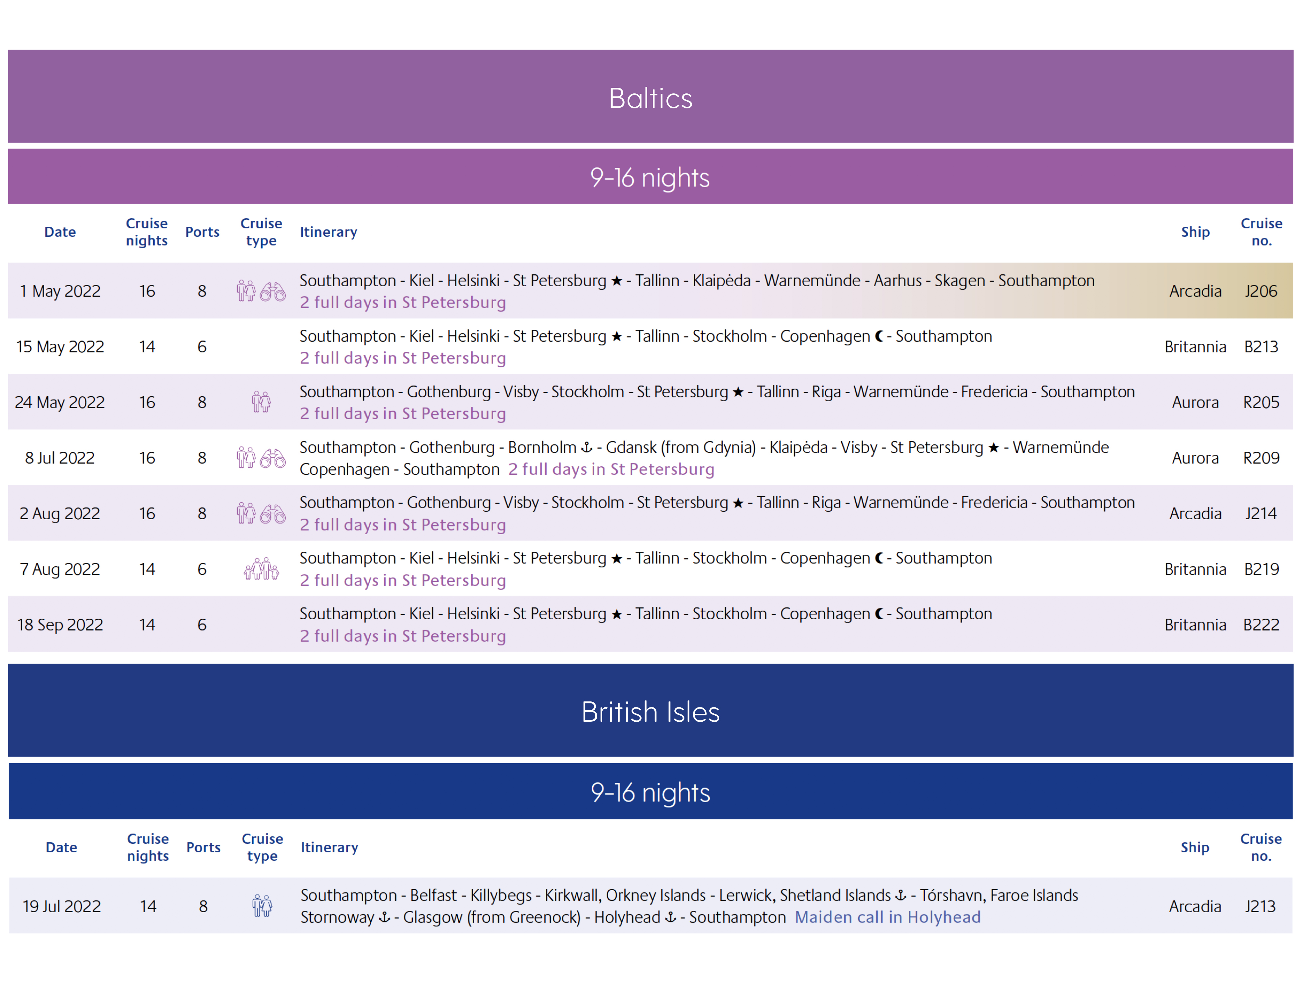The width and height of the screenshot is (1302, 982).
Task: Click the binoculars icon in the 8 Jul 2022 row
Action: point(273,458)
